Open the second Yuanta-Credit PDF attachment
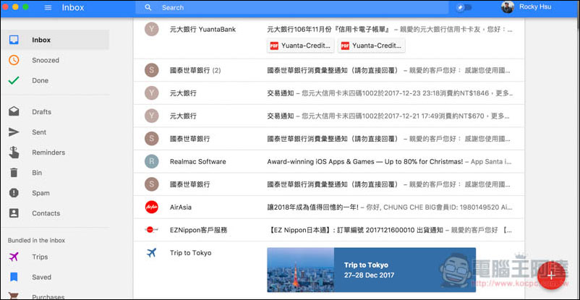Viewport: 580px width, 300px height. click(x=372, y=46)
